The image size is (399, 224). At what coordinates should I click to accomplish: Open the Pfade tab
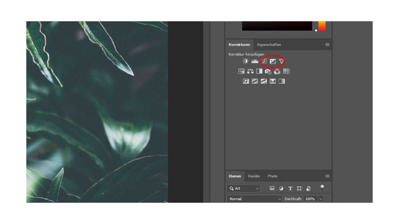pyautogui.click(x=272, y=176)
